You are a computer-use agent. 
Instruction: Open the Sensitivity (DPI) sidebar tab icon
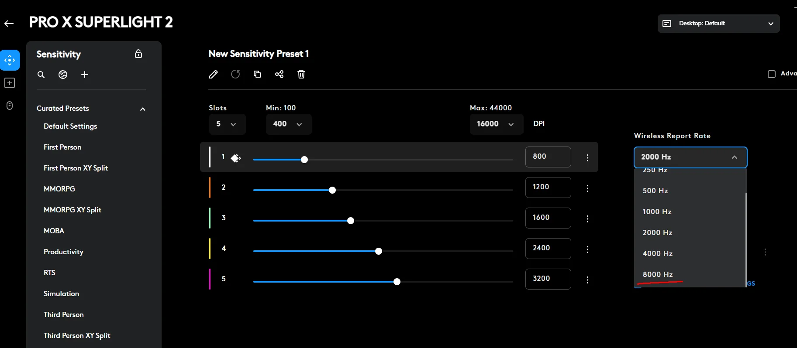[10, 60]
